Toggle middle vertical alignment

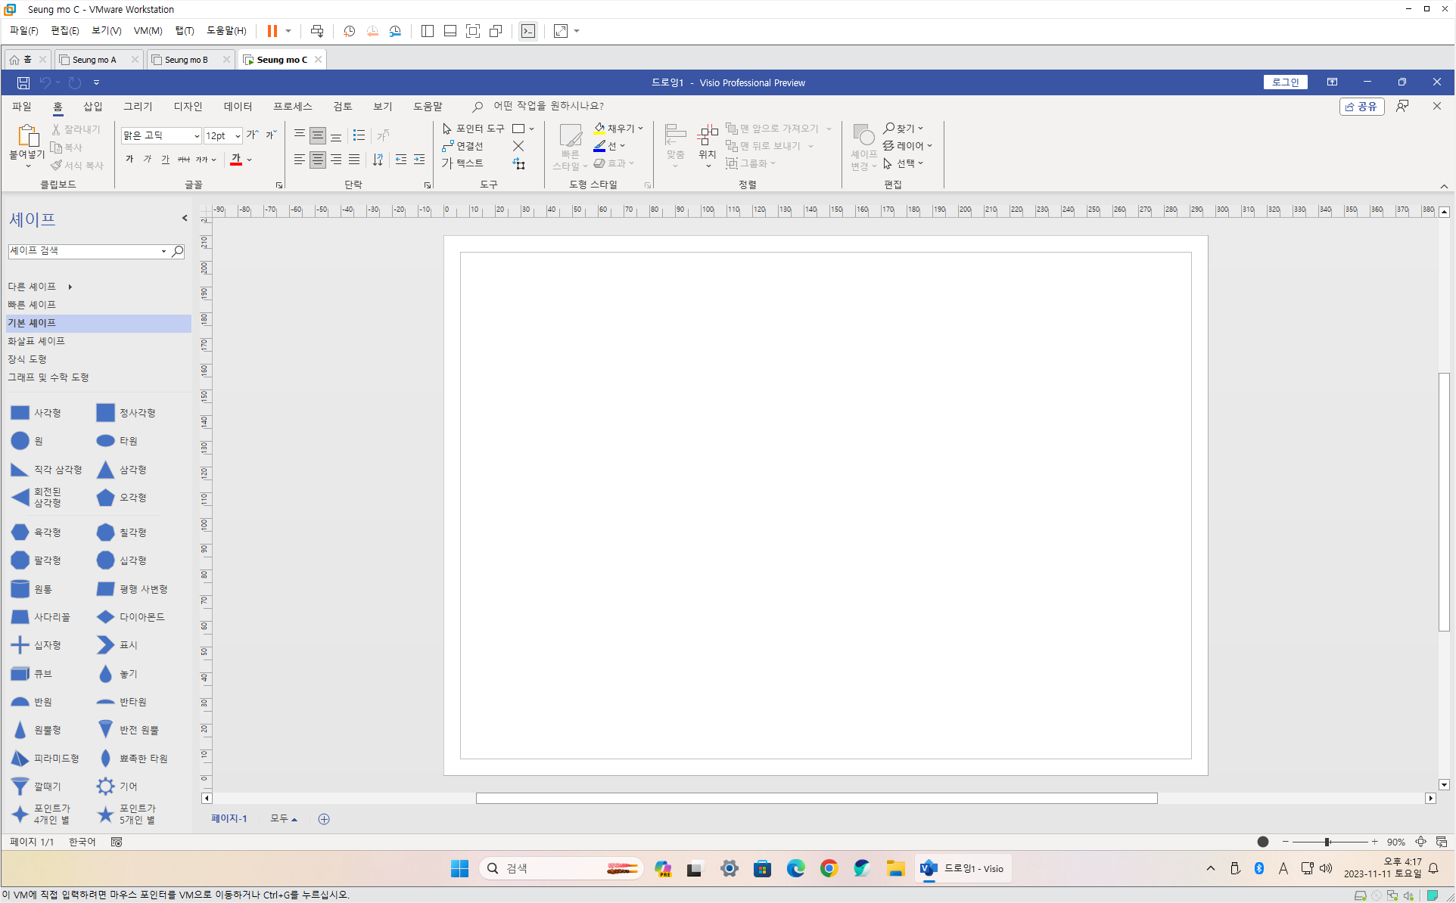tap(318, 135)
